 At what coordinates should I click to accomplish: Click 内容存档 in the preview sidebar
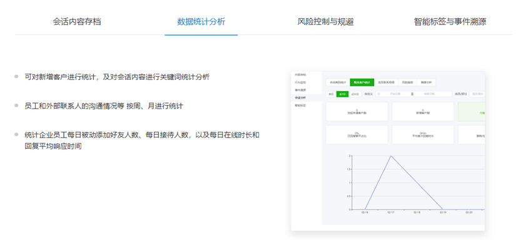[x=300, y=75]
